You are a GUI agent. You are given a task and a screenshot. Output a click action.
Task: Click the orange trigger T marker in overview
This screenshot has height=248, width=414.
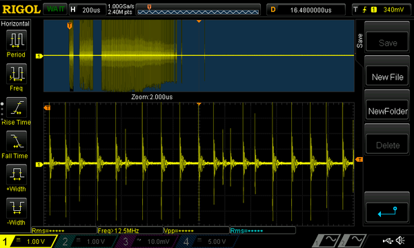(x=70, y=25)
